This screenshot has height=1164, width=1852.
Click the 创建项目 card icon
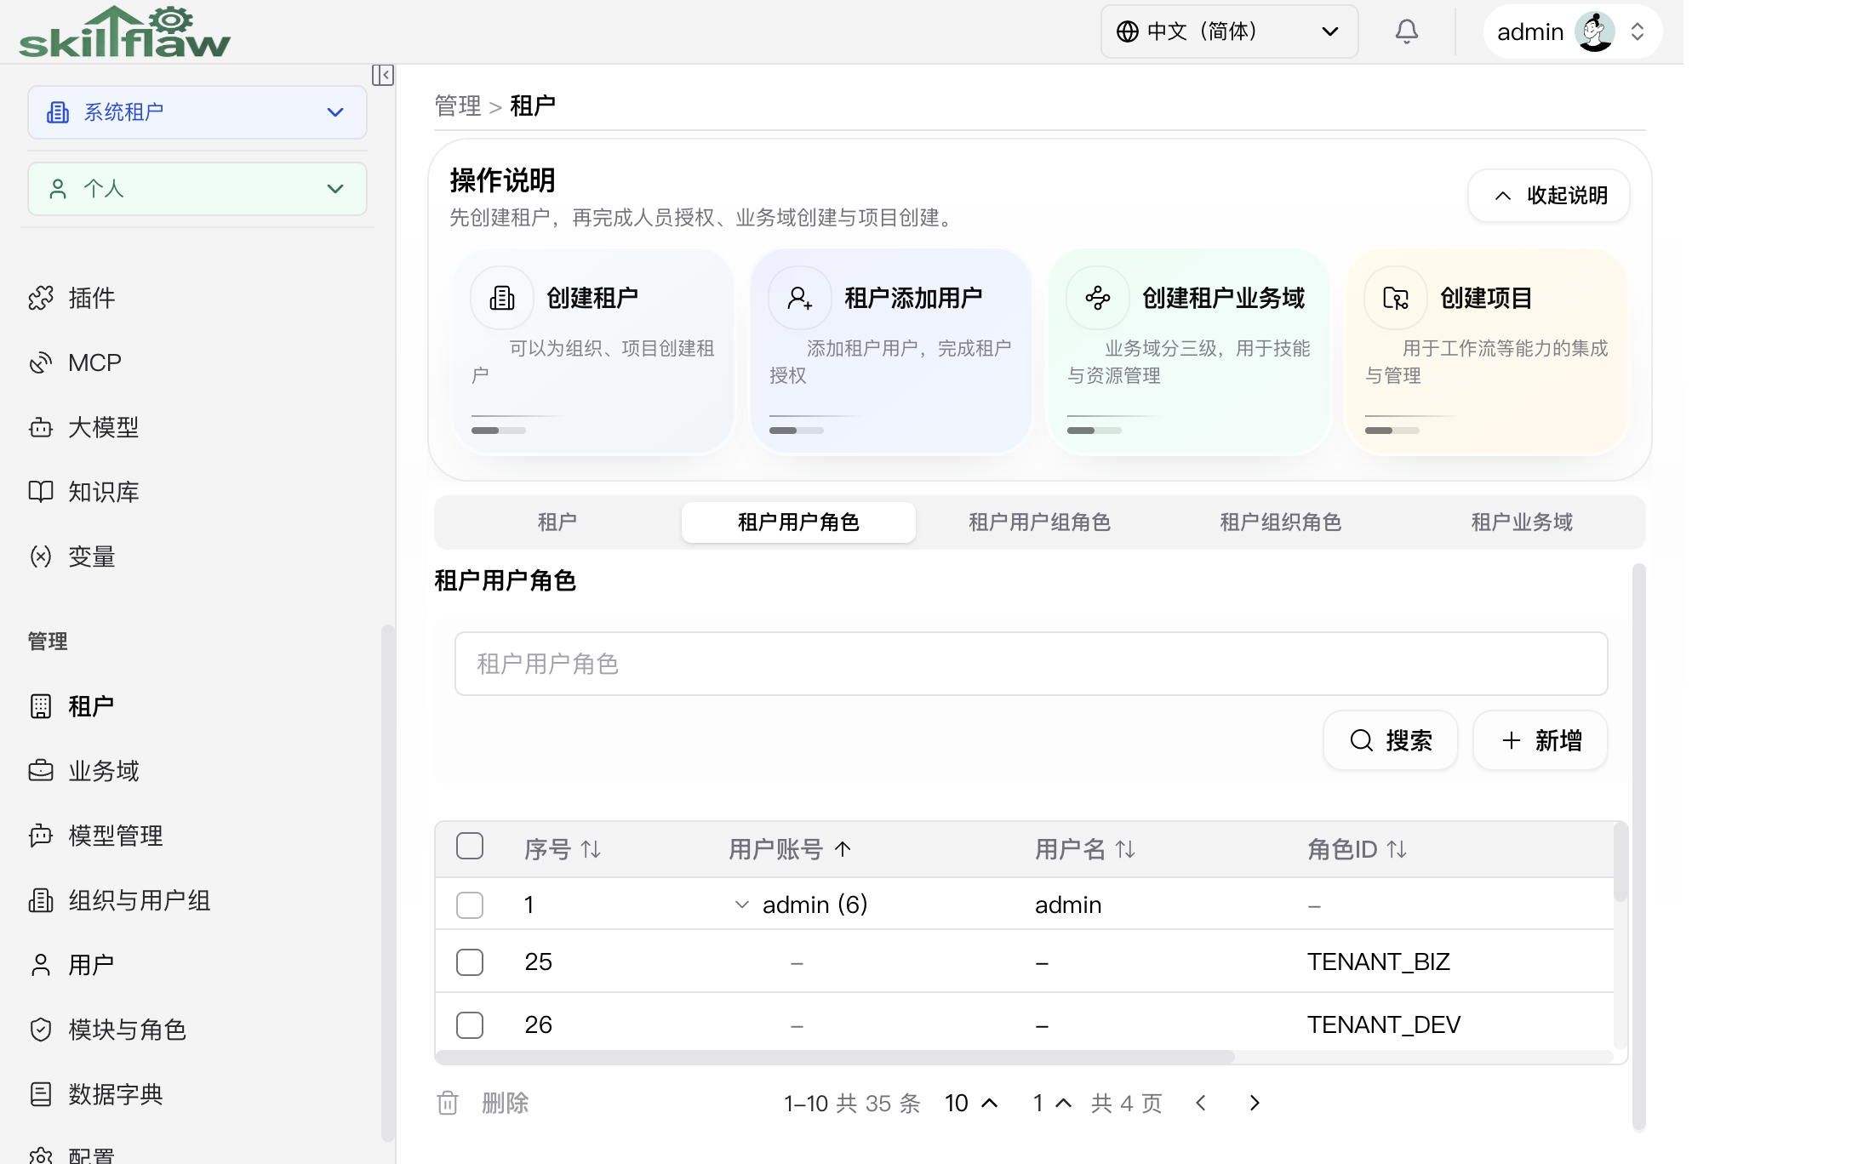point(1396,298)
